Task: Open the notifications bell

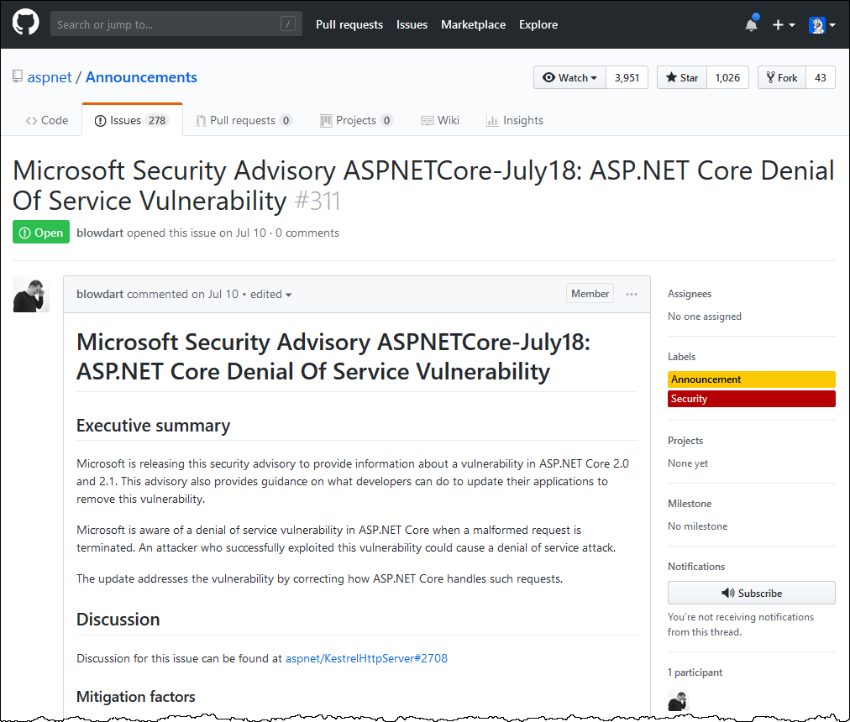Action: [752, 24]
